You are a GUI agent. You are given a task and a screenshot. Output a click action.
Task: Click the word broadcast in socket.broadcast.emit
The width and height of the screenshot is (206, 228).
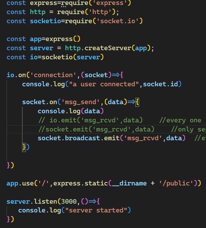click(x=82, y=138)
